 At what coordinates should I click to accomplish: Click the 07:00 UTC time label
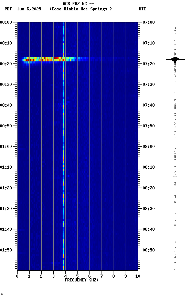pos(149,22)
